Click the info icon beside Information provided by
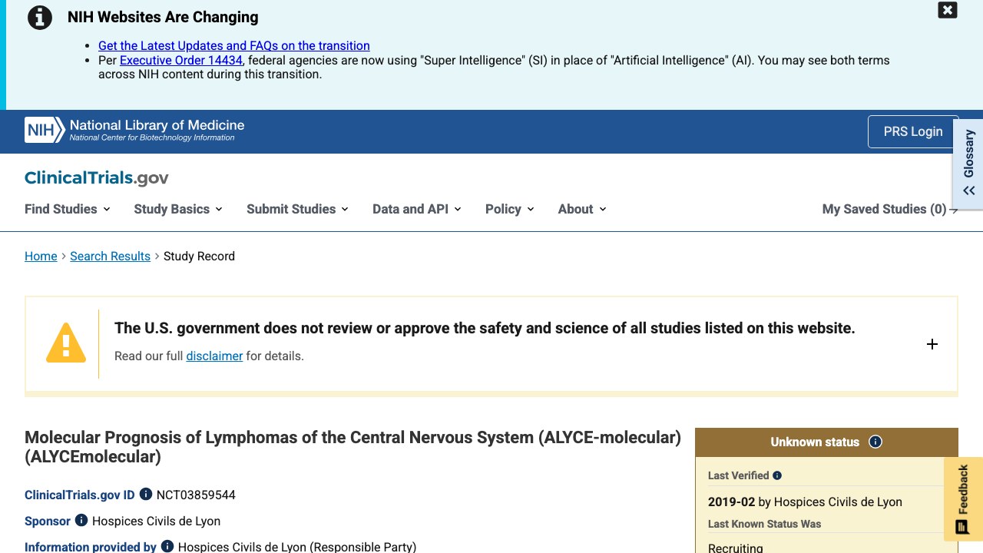983x553 pixels. click(167, 547)
